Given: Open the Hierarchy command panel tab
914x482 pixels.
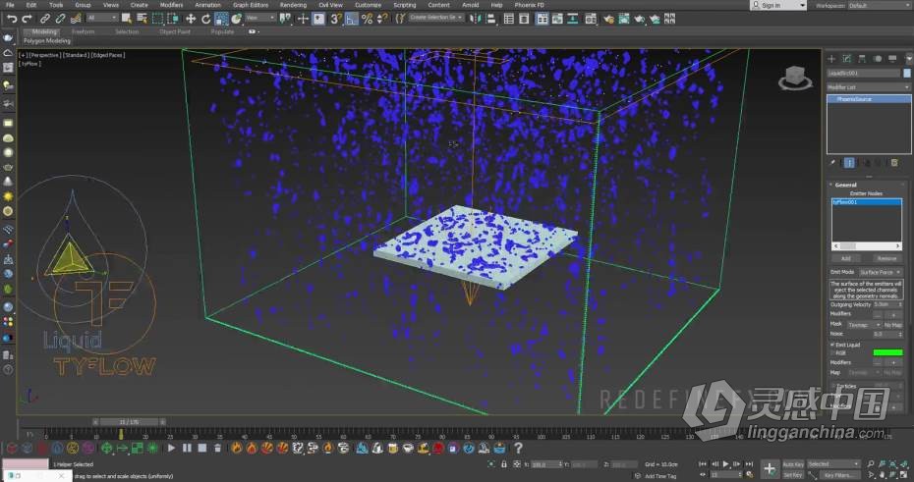Looking at the screenshot, I should coord(862,59).
